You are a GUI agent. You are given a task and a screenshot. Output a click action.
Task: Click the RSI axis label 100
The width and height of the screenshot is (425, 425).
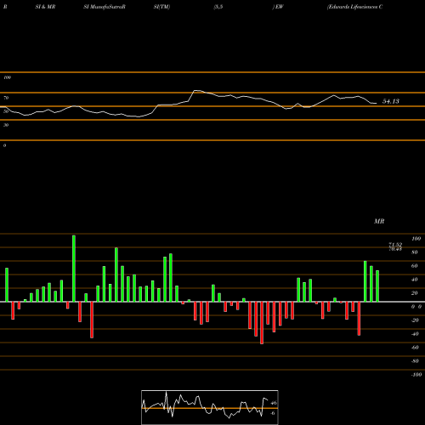7,77
